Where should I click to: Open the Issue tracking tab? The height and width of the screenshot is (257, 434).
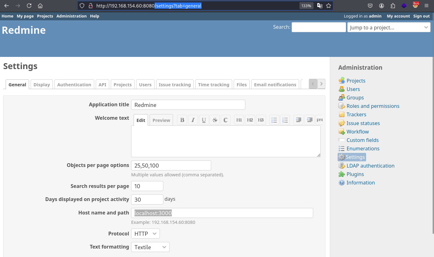175,84
